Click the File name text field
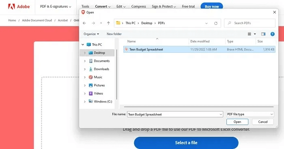The image size is (284, 149). coord(175,114)
